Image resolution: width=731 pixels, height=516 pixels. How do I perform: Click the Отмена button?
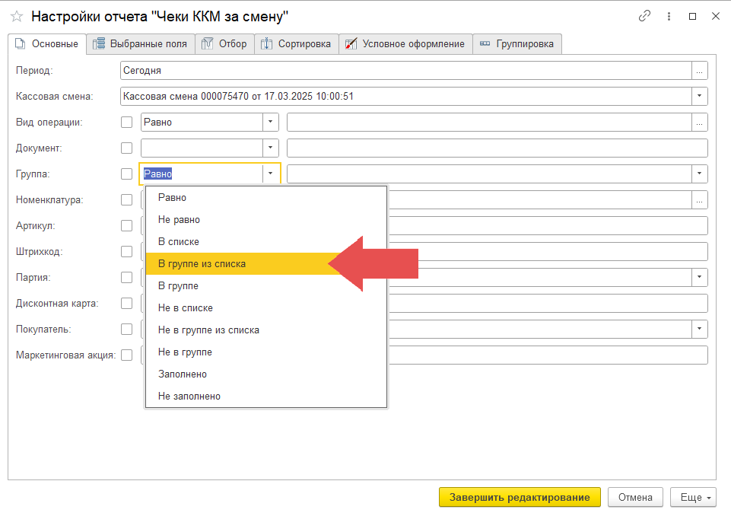point(635,498)
